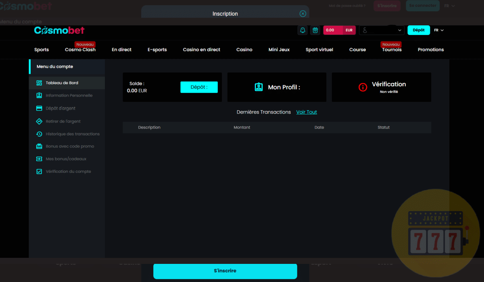Click Mot de passe oublié link
484x282 pixels.
pyautogui.click(x=347, y=6)
